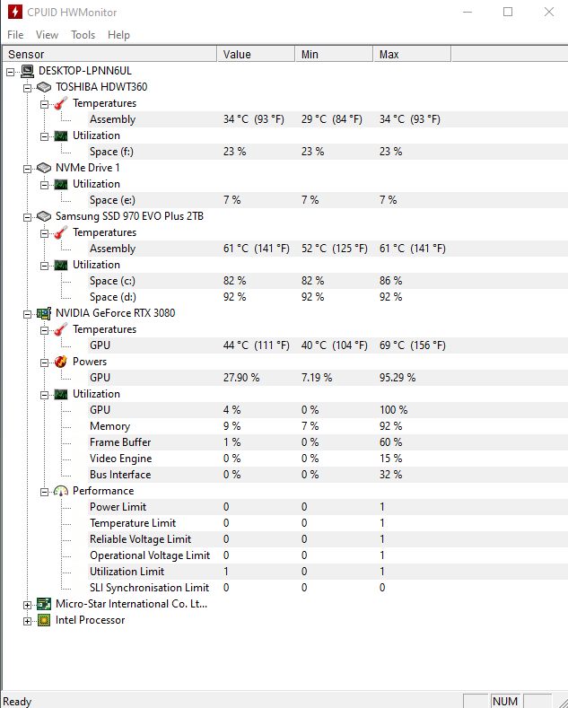Click the Max column header

point(412,54)
